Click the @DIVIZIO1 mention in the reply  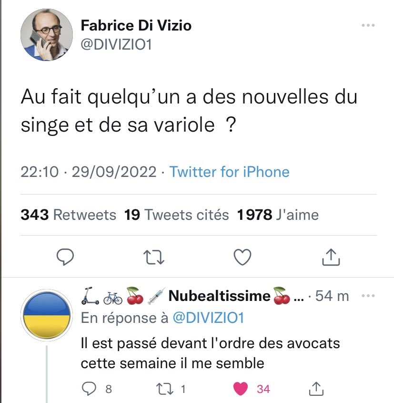207,318
